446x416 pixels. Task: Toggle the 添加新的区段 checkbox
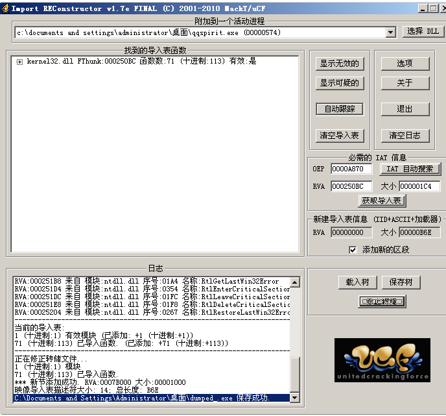pyautogui.click(x=353, y=250)
